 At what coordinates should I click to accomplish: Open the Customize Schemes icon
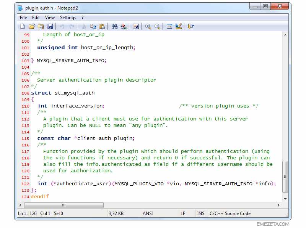(179, 26)
